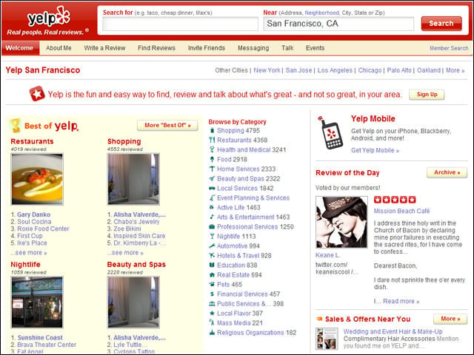Open the Welcome tab
This screenshot has height=355, width=474.
20,48
